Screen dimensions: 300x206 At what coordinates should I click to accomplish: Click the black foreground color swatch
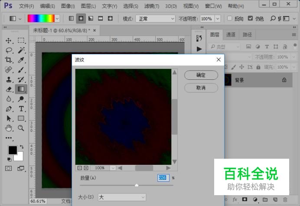click(13, 150)
